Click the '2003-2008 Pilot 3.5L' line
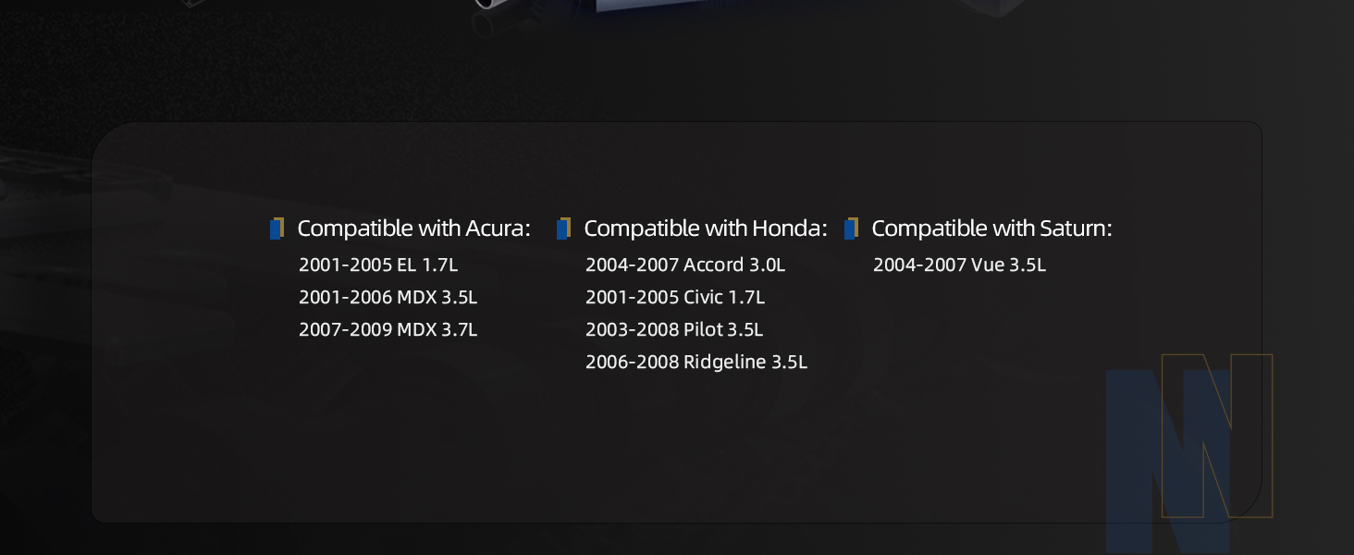 pos(674,330)
